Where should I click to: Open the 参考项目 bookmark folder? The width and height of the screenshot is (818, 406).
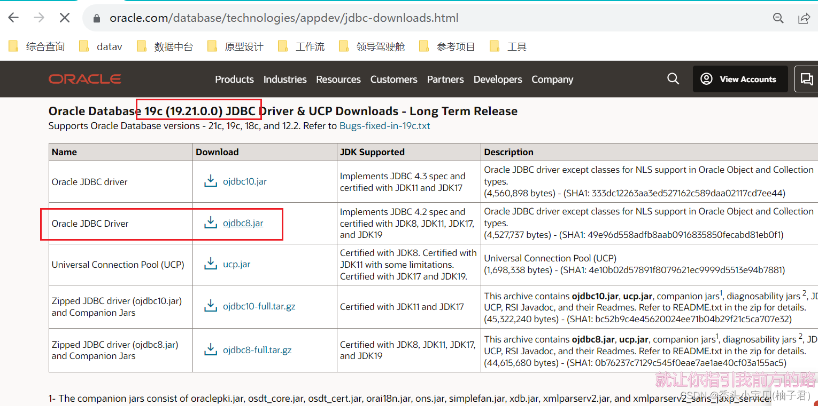coord(447,46)
